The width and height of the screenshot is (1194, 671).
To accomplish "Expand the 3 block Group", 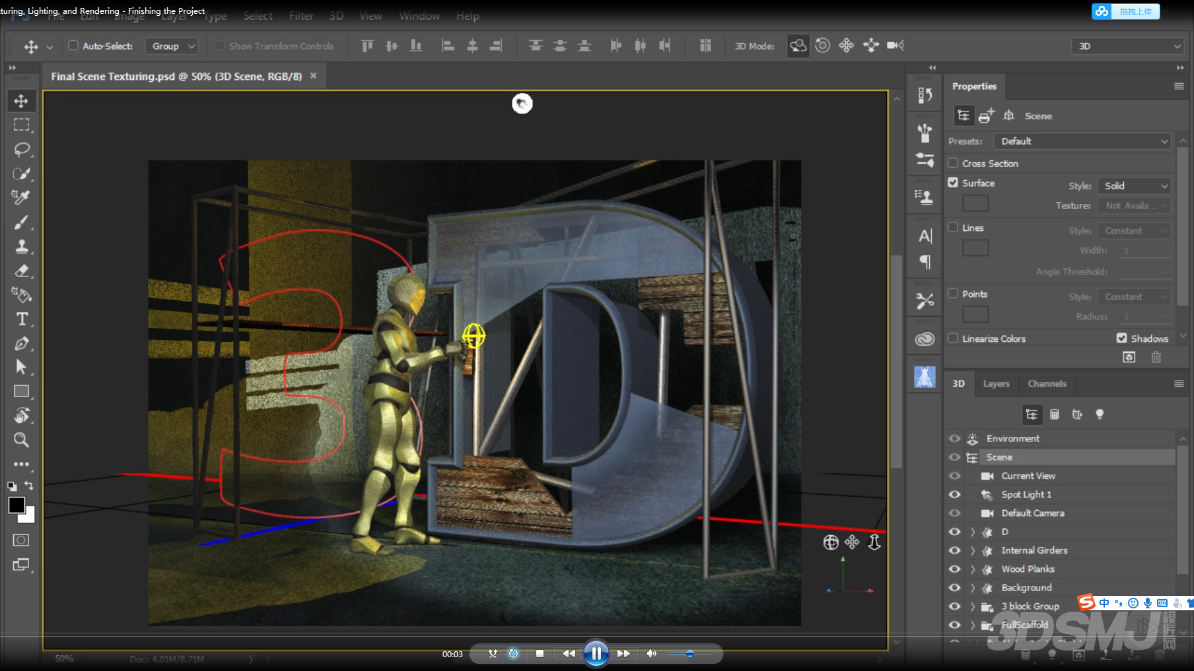I will pyautogui.click(x=972, y=606).
